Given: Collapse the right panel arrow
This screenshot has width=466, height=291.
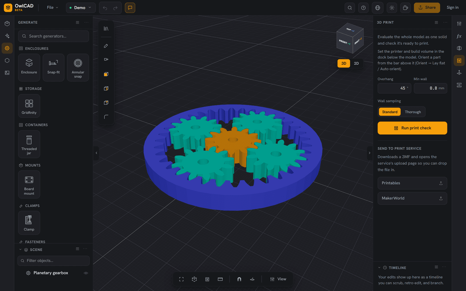Looking at the screenshot, I should click(x=369, y=153).
